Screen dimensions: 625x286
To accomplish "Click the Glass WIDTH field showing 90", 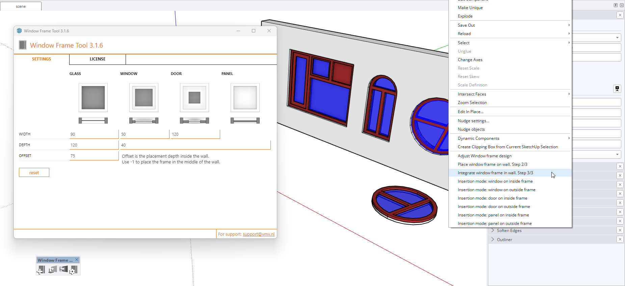I will coord(94,134).
